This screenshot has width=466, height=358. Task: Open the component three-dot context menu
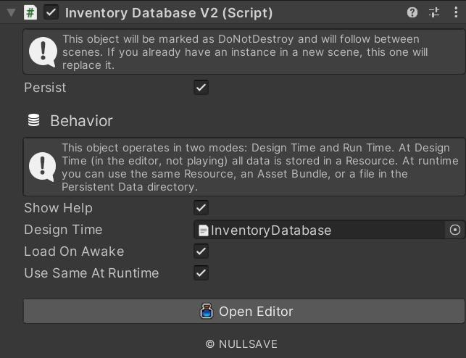[x=456, y=12]
